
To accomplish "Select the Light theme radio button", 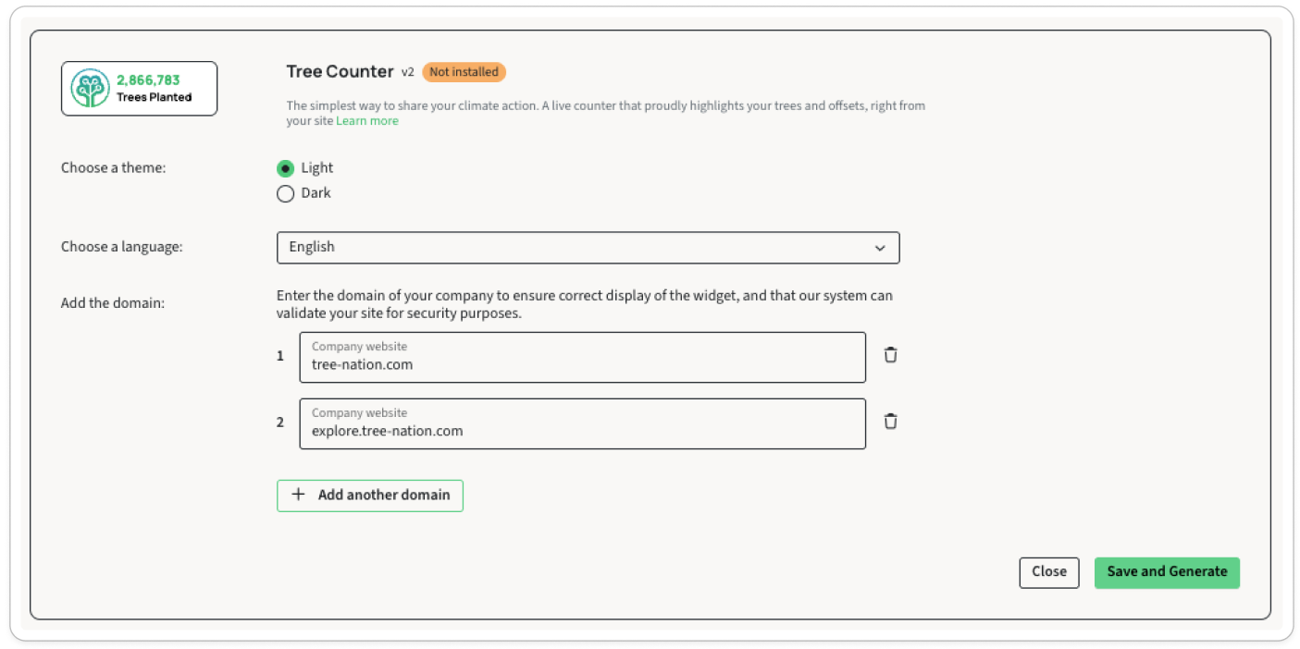I will (285, 168).
